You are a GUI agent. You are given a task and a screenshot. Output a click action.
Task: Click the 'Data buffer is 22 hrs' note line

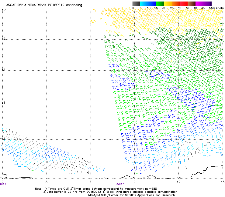(110, 192)
